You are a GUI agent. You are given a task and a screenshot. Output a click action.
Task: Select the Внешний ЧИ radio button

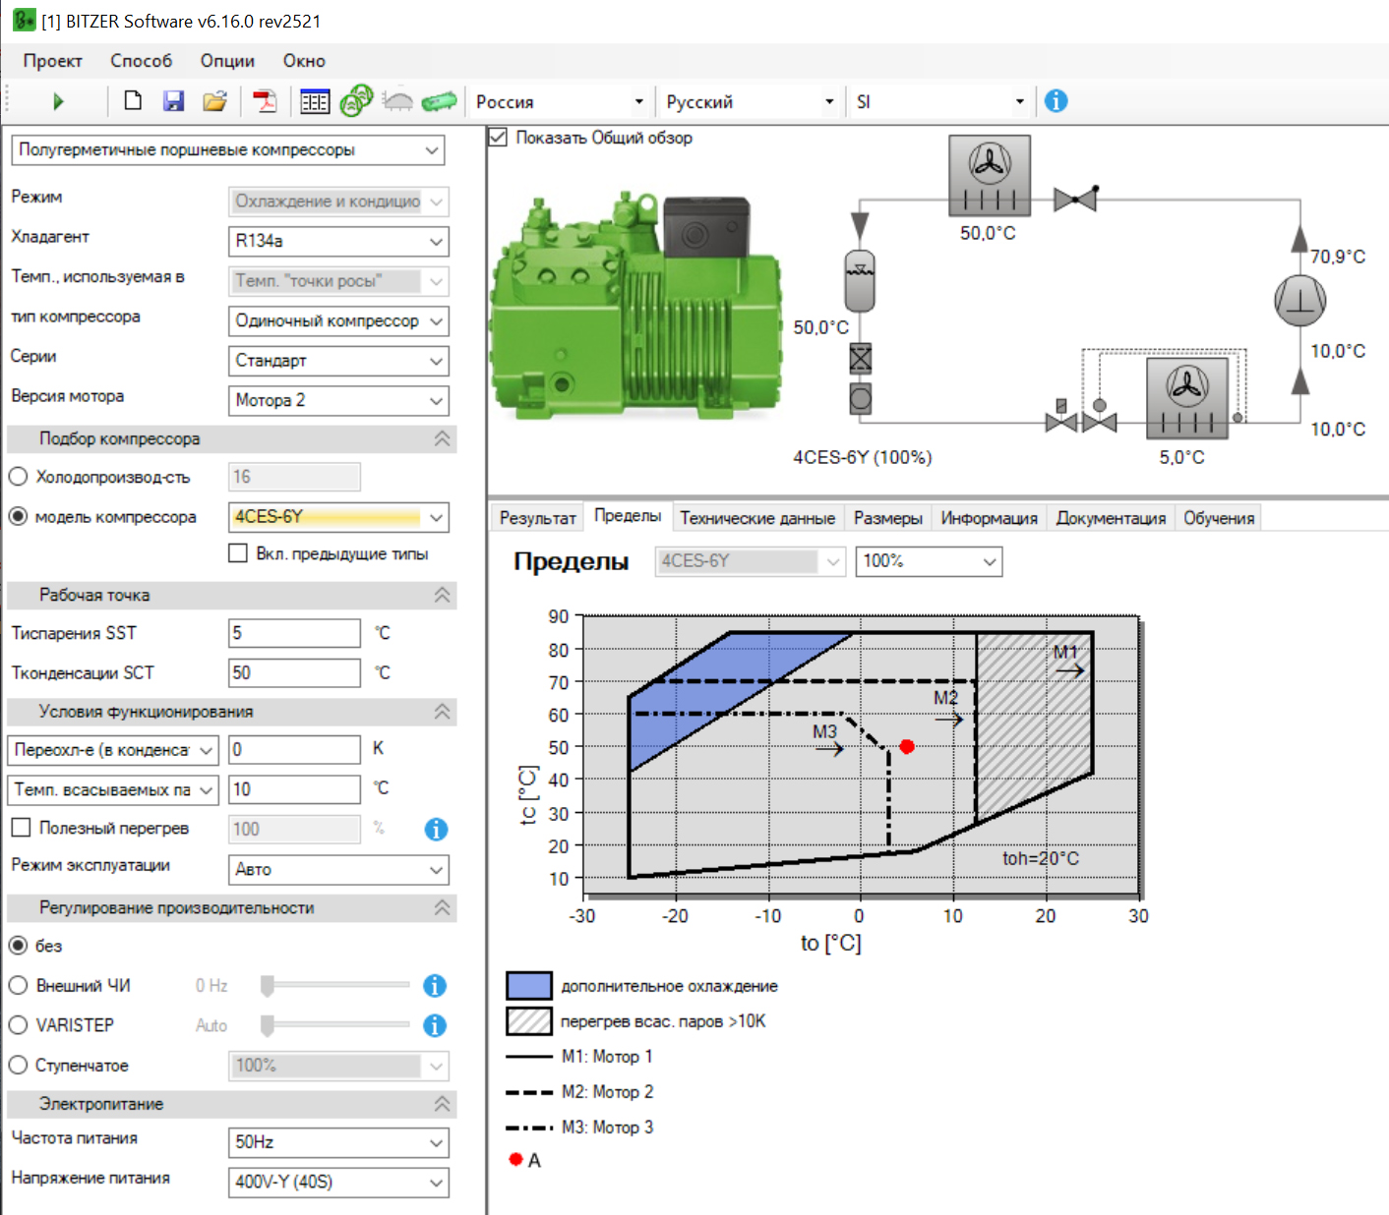[18, 985]
